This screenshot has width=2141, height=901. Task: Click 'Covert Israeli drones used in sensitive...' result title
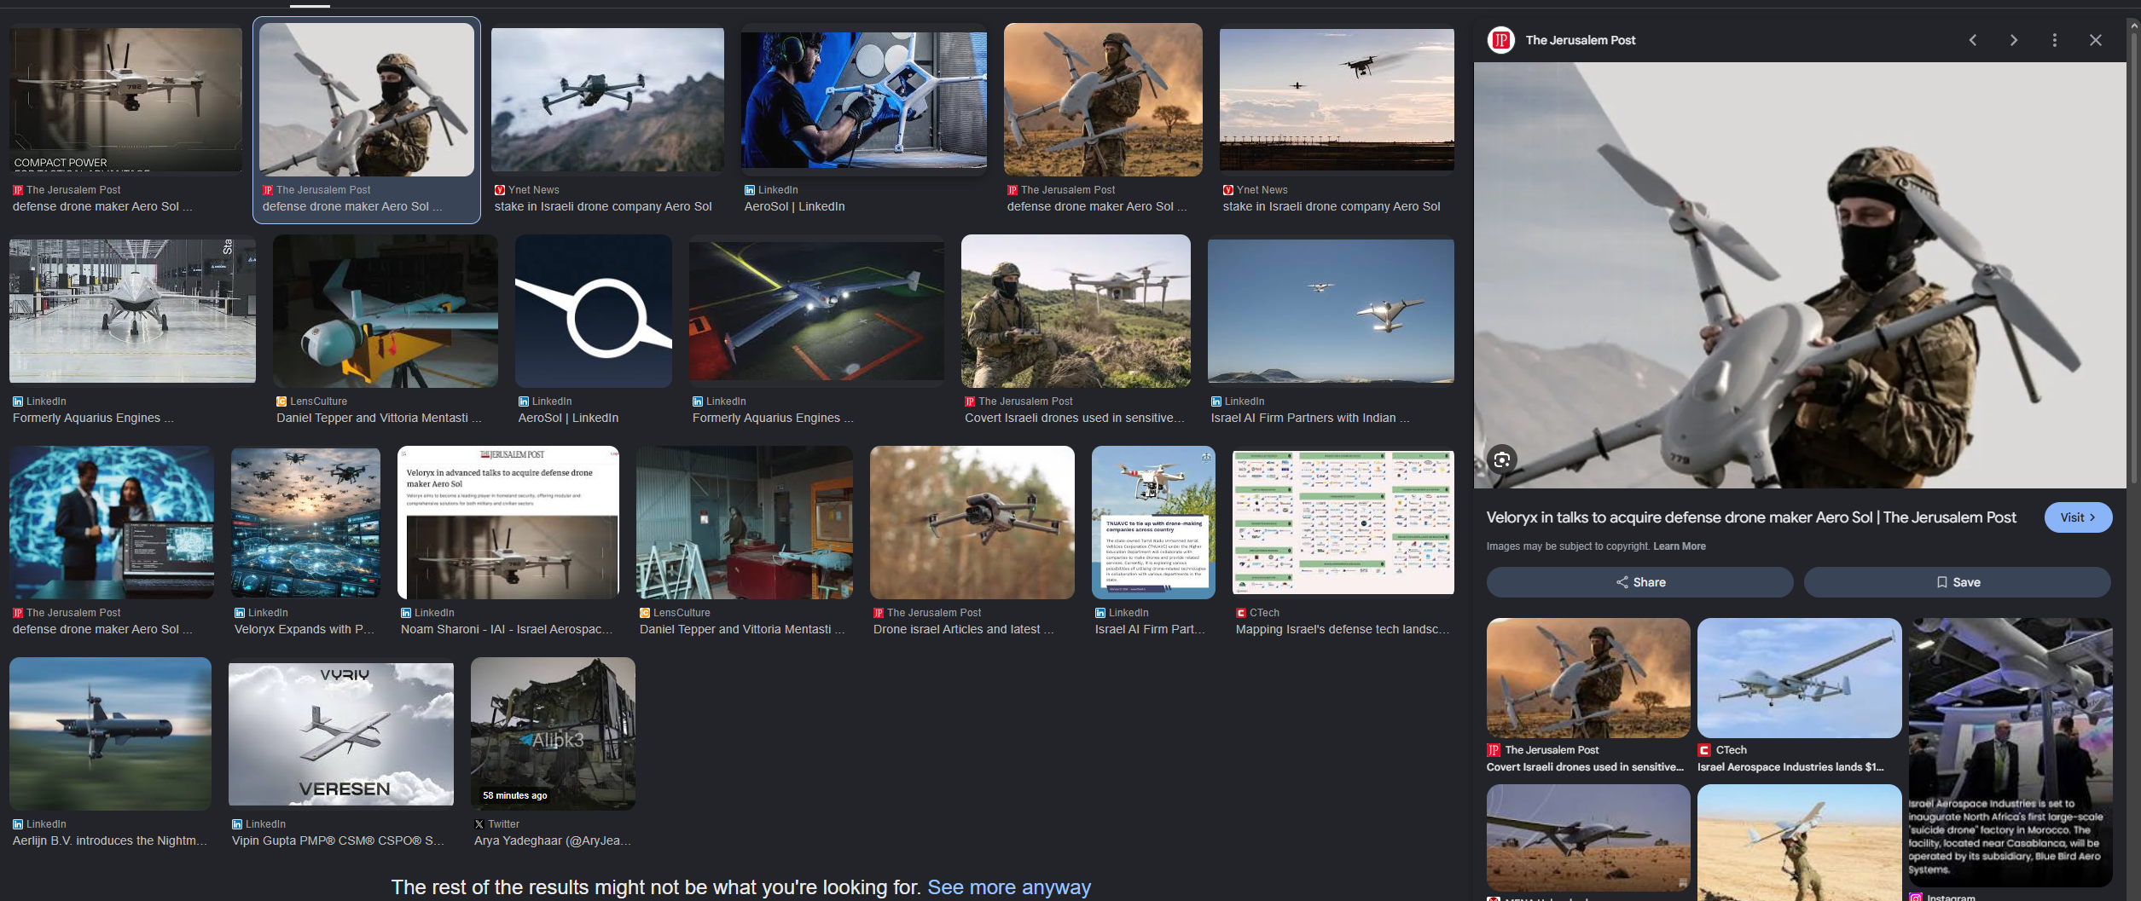click(1075, 419)
